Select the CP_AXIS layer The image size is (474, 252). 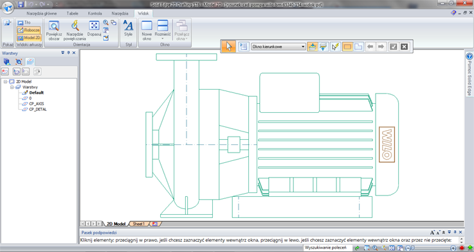[x=36, y=104]
